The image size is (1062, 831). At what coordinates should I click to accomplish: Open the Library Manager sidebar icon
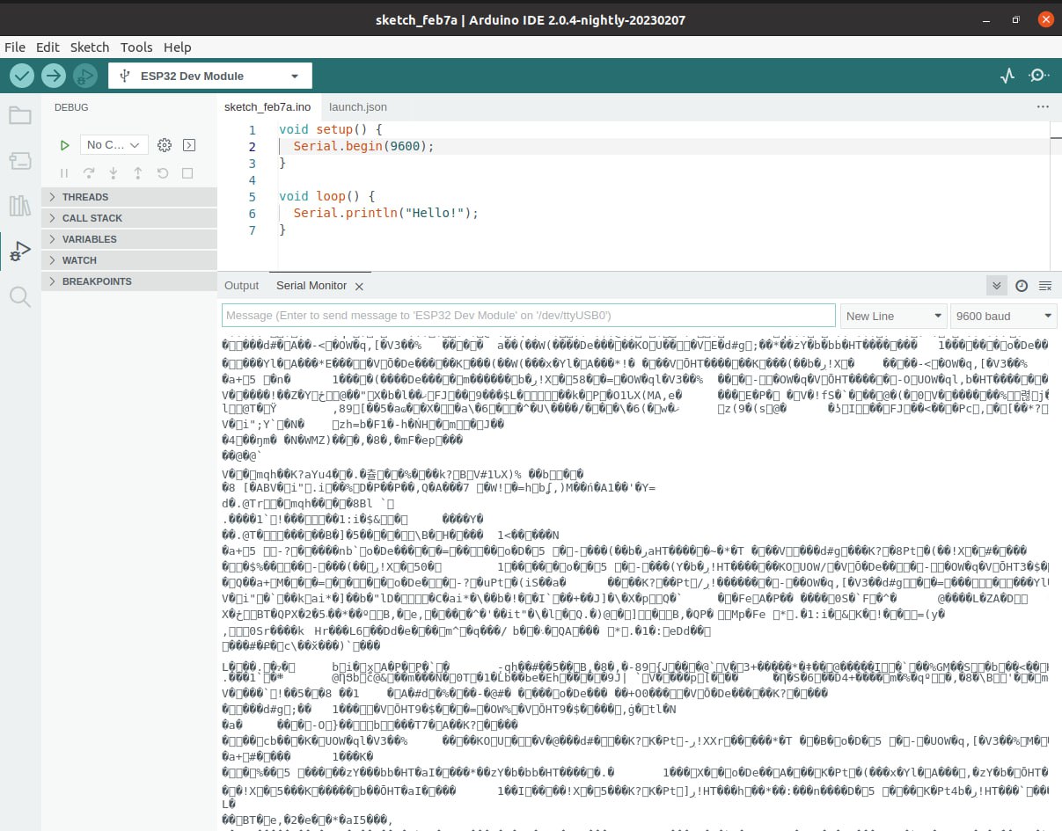tap(19, 206)
